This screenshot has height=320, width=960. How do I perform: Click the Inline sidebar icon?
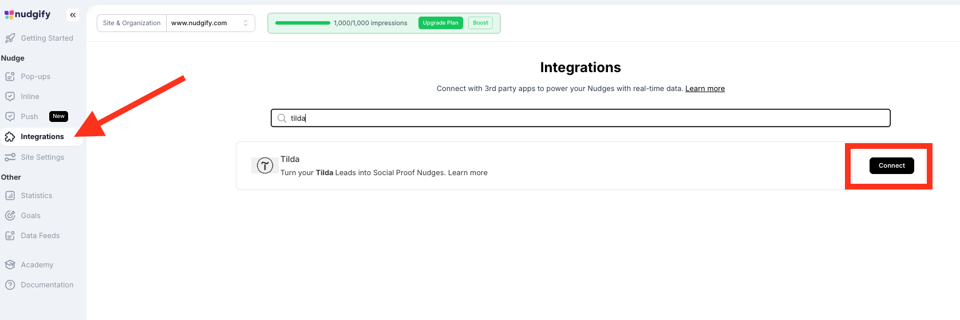[x=10, y=97]
